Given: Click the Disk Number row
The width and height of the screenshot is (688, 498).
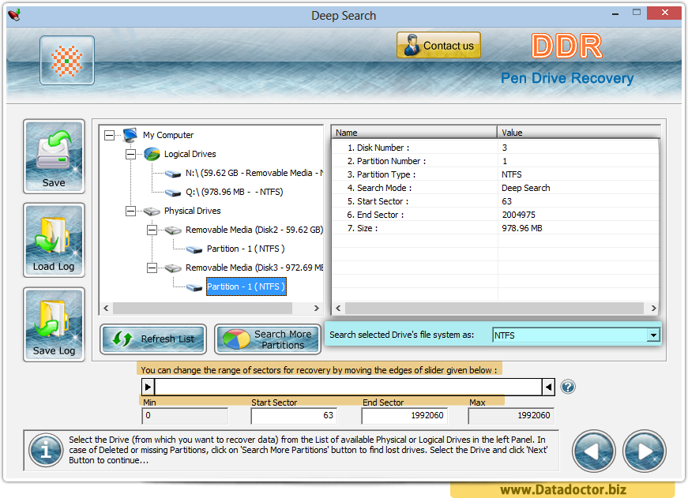Looking at the screenshot, I should pyautogui.click(x=495, y=148).
